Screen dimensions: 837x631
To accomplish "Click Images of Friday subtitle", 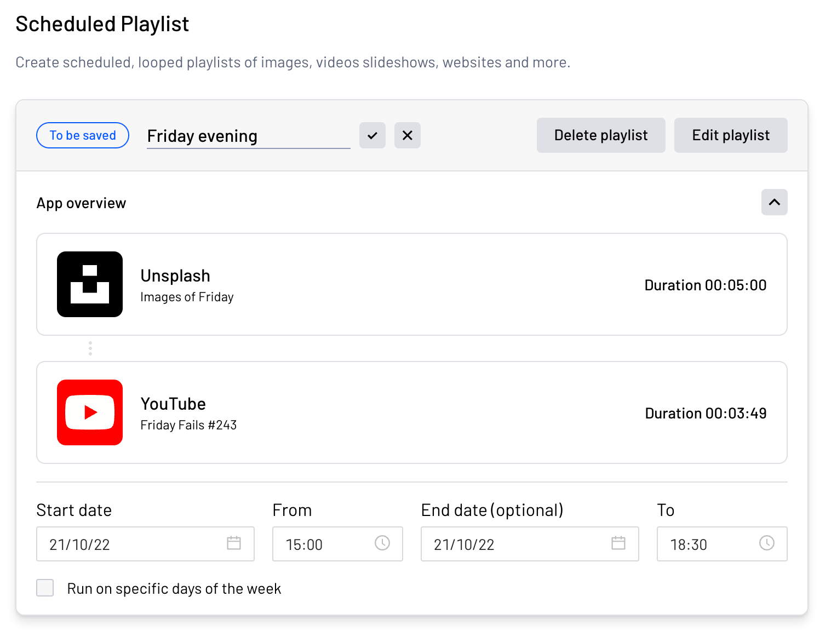I will (187, 297).
